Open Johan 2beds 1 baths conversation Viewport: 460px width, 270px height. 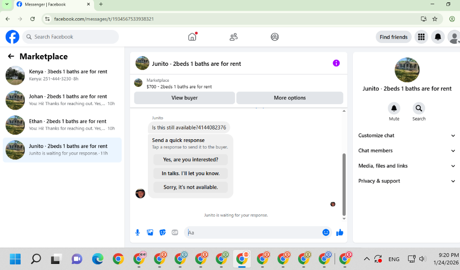62,100
